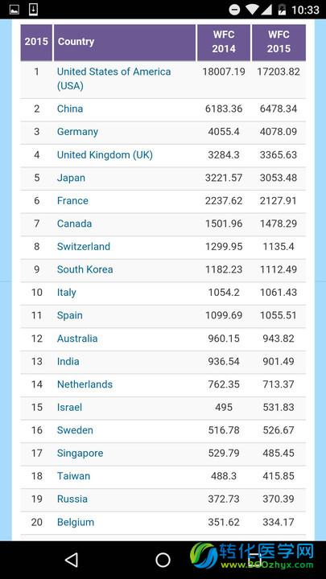Click the WFC 2014 column header
Viewport: 326px width, 579px height.
[224, 42]
